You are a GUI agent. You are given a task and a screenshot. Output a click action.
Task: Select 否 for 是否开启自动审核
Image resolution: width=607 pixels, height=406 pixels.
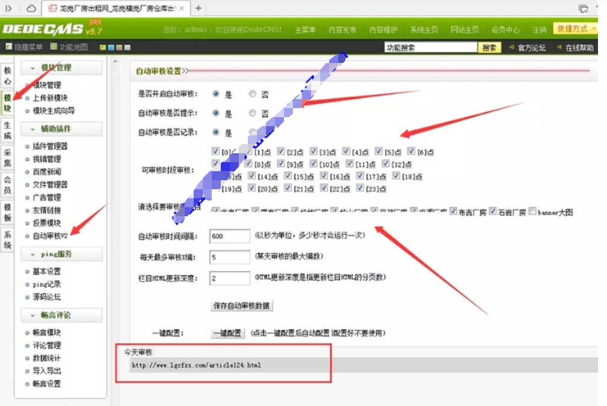254,94
